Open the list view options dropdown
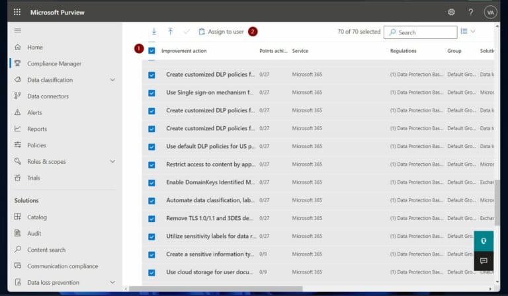 pyautogui.click(x=468, y=31)
